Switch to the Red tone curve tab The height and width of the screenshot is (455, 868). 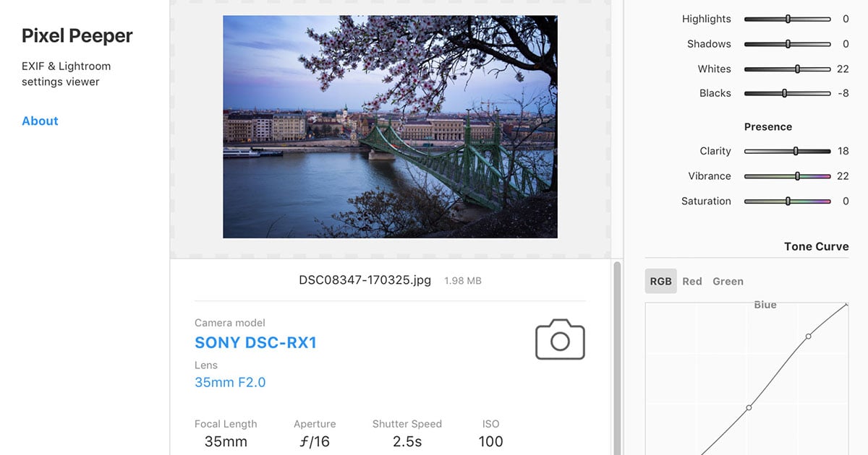click(692, 281)
